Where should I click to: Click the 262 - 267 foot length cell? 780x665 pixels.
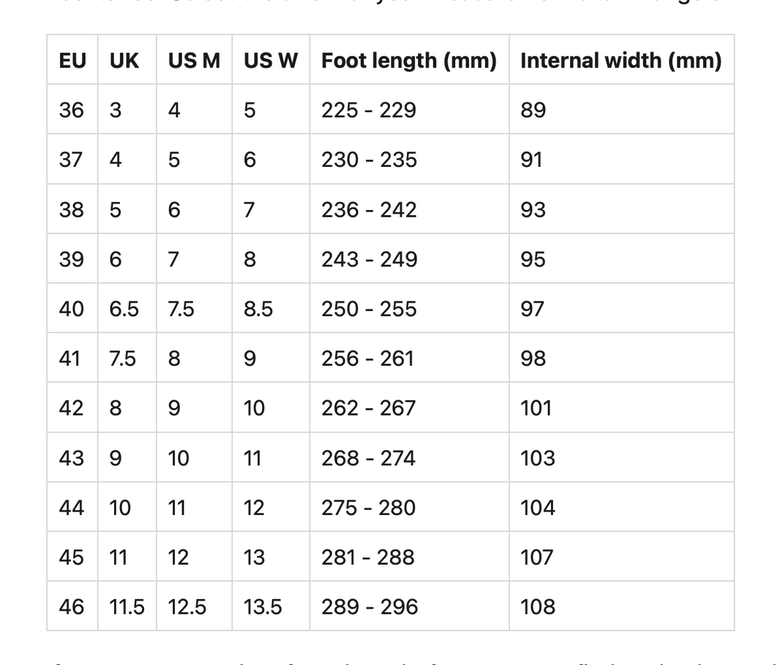(x=368, y=407)
